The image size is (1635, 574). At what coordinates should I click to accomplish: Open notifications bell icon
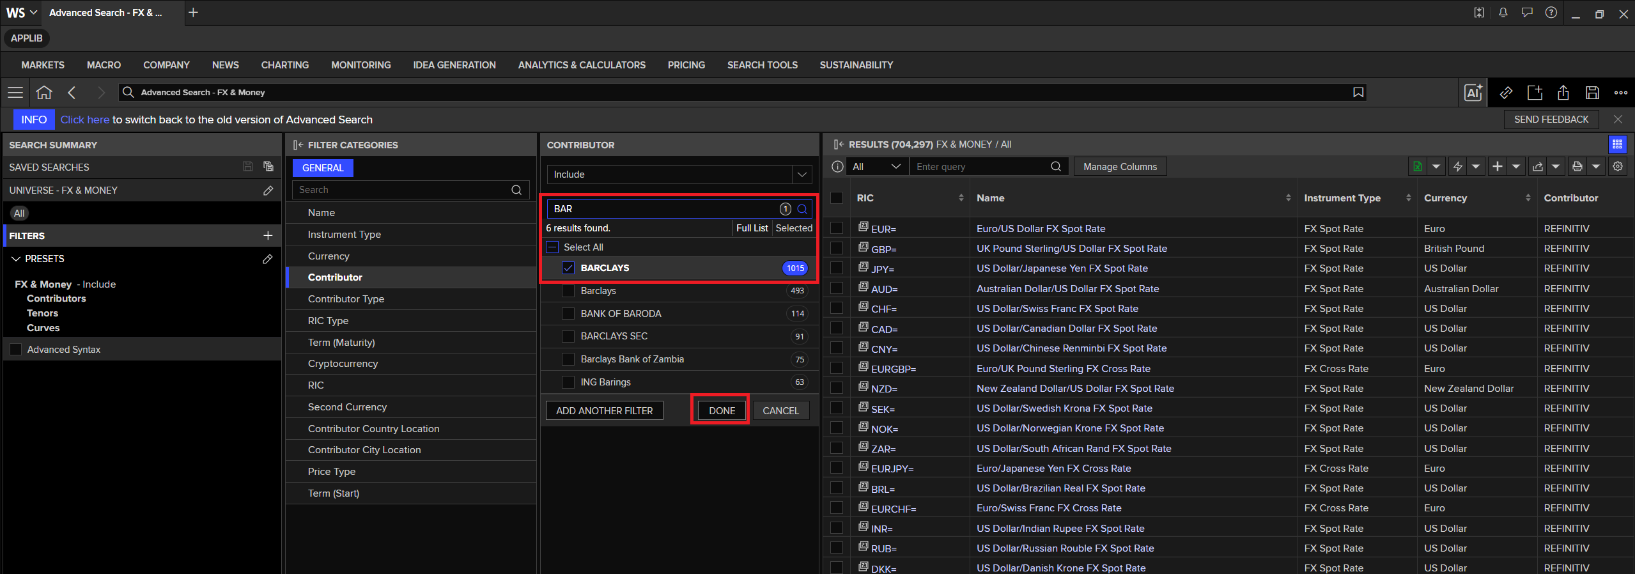(x=1503, y=13)
